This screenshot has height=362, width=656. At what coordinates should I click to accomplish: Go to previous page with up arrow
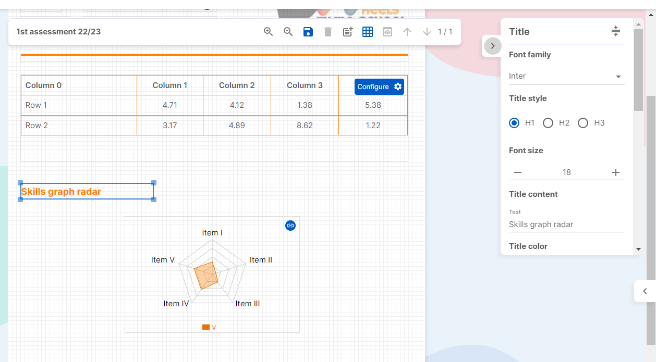click(407, 32)
